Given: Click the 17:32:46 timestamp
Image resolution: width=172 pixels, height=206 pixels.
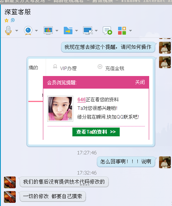Looking at the screenshot, I should tap(87, 173).
